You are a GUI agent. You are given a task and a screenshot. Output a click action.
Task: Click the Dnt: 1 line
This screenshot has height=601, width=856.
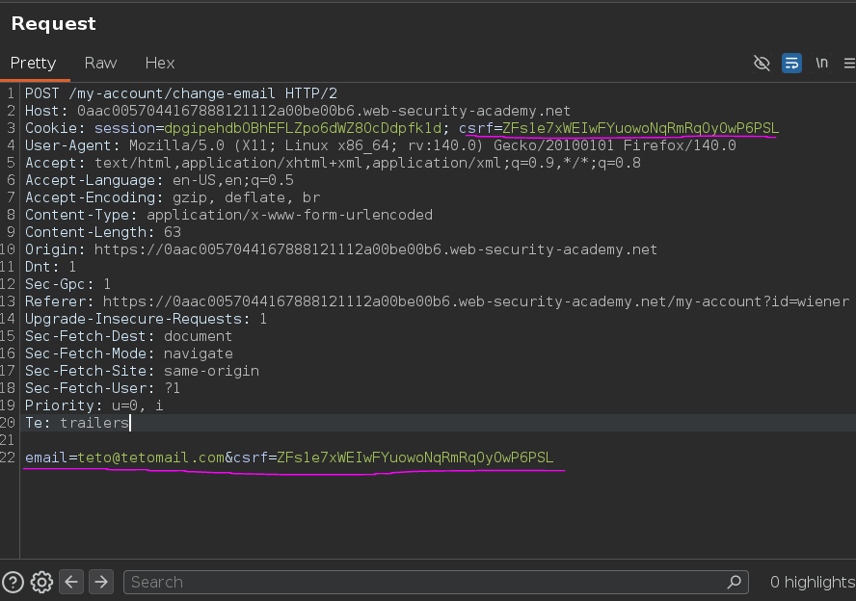[x=51, y=267]
